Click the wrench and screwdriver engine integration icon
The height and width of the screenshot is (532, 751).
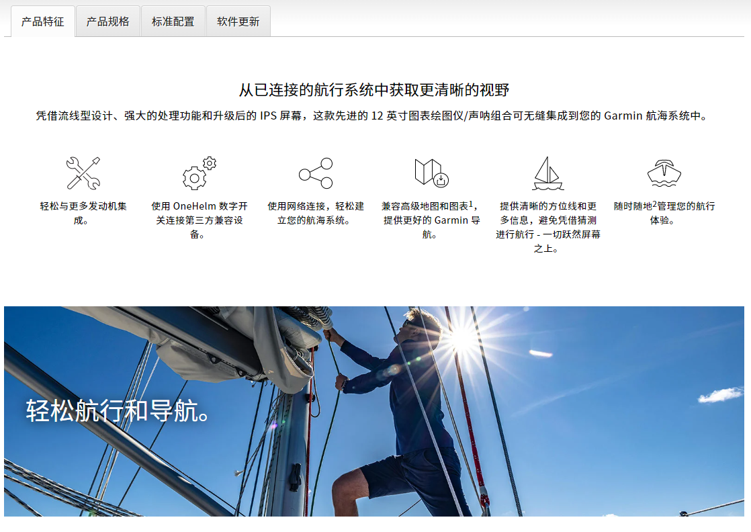click(x=83, y=173)
